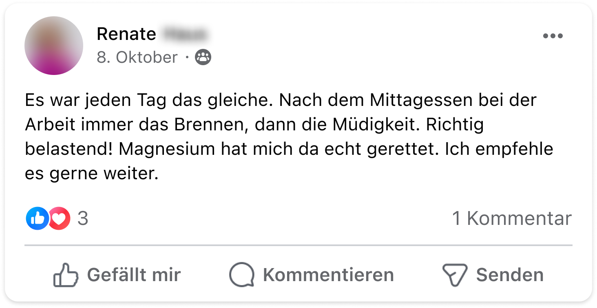
Task: Open the post via the 8. Oktober timestamp
Action: (x=137, y=57)
